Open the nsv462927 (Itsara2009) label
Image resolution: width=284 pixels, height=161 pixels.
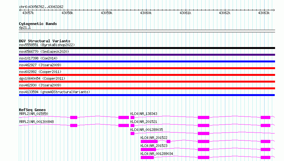(40, 65)
